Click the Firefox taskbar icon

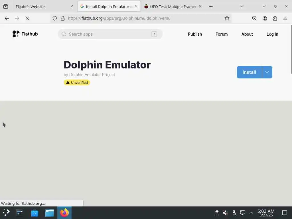point(64,213)
